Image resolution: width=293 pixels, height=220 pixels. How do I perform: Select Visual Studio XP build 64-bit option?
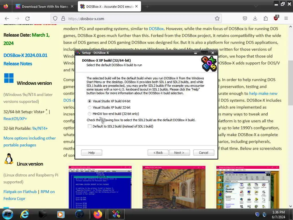tap(90, 101)
